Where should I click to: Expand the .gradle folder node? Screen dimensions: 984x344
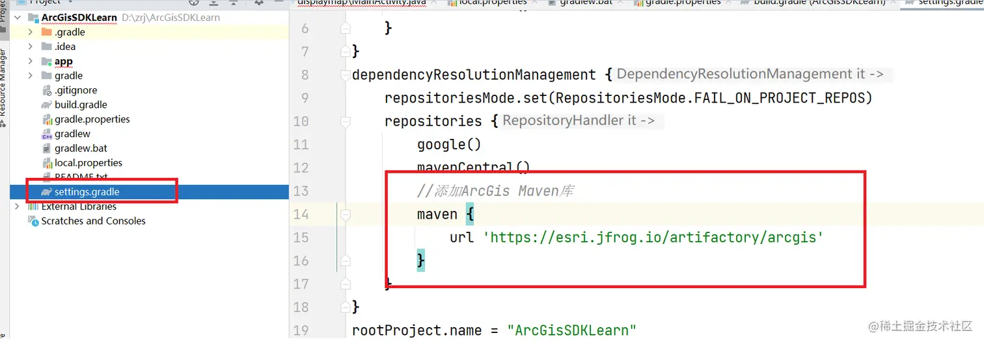click(x=31, y=32)
